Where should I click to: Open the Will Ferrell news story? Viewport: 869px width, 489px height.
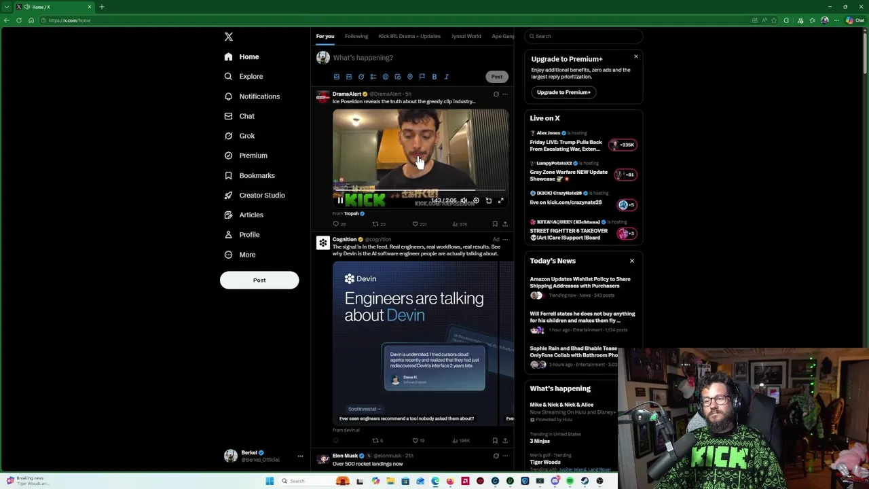pyautogui.click(x=583, y=321)
